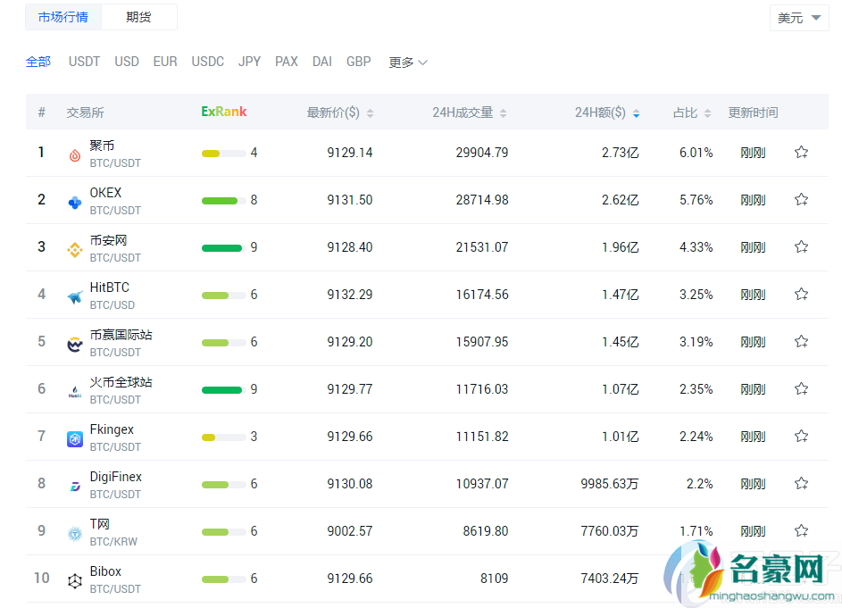Click the 币安网 exchange logo icon
Viewport: 842px width, 608px height.
click(75, 250)
